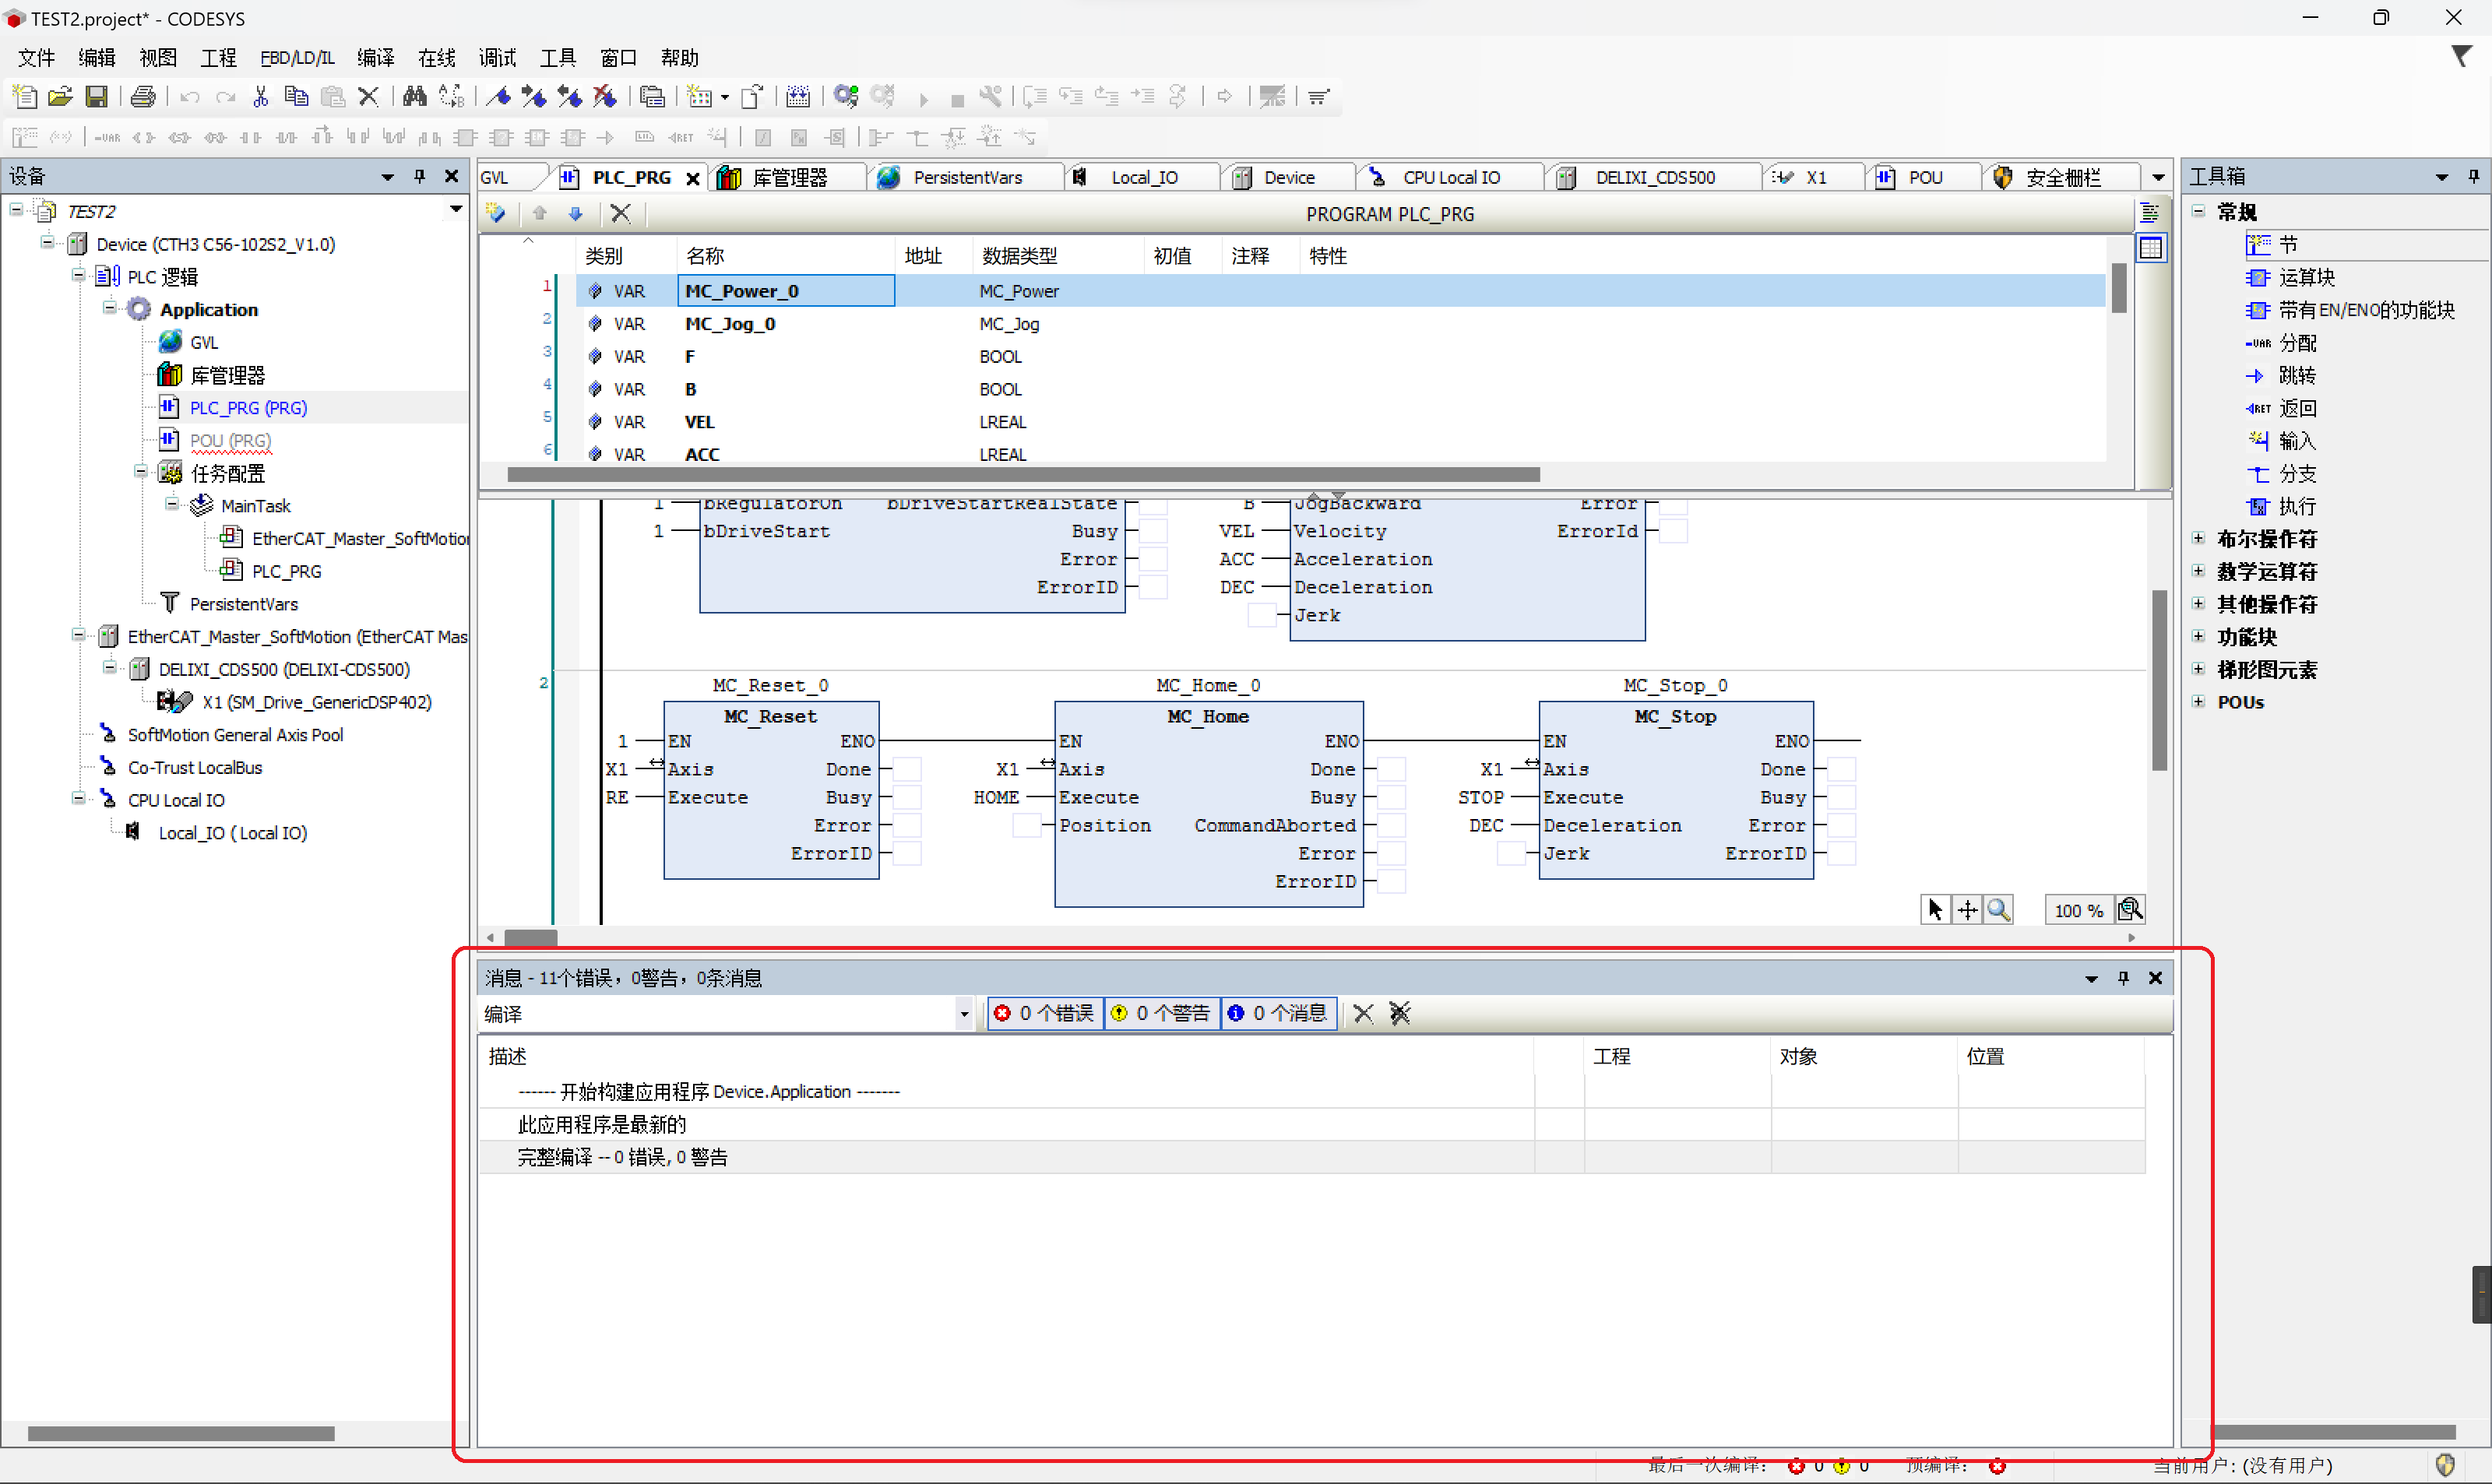This screenshot has height=1484, width=2492.
Task: Select SoftMotion General Axis Pool tree item
Action: tap(235, 735)
